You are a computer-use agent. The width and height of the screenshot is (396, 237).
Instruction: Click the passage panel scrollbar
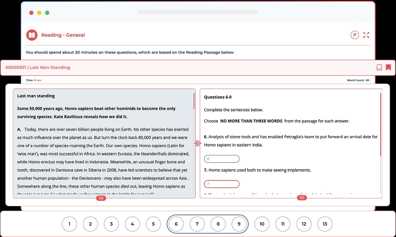tap(194, 101)
